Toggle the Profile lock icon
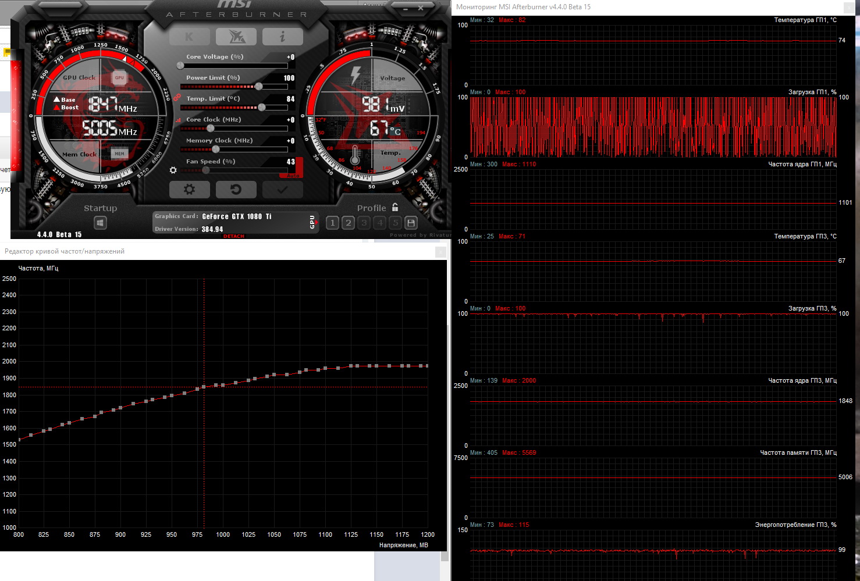 pos(396,207)
